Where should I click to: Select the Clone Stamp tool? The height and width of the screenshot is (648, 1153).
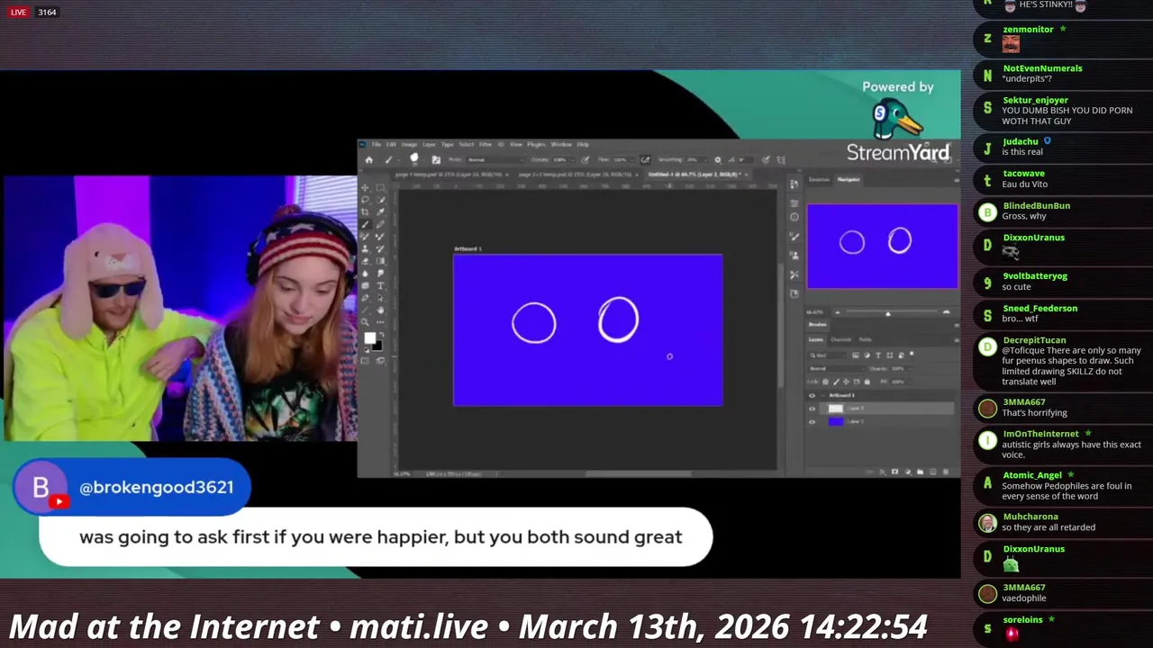[365, 249]
